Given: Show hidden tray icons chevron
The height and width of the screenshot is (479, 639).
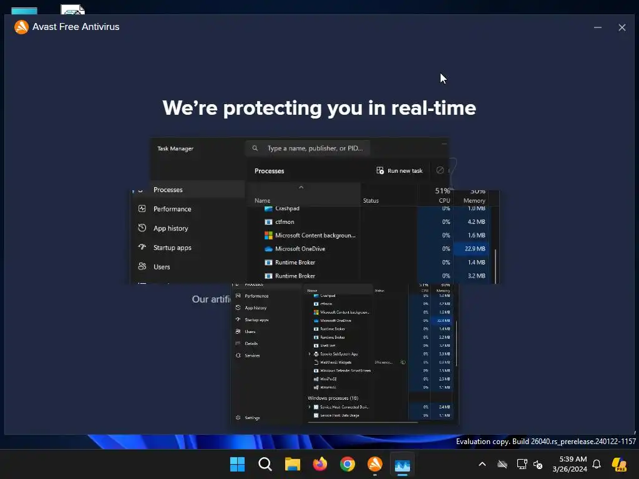Looking at the screenshot, I should [482, 464].
